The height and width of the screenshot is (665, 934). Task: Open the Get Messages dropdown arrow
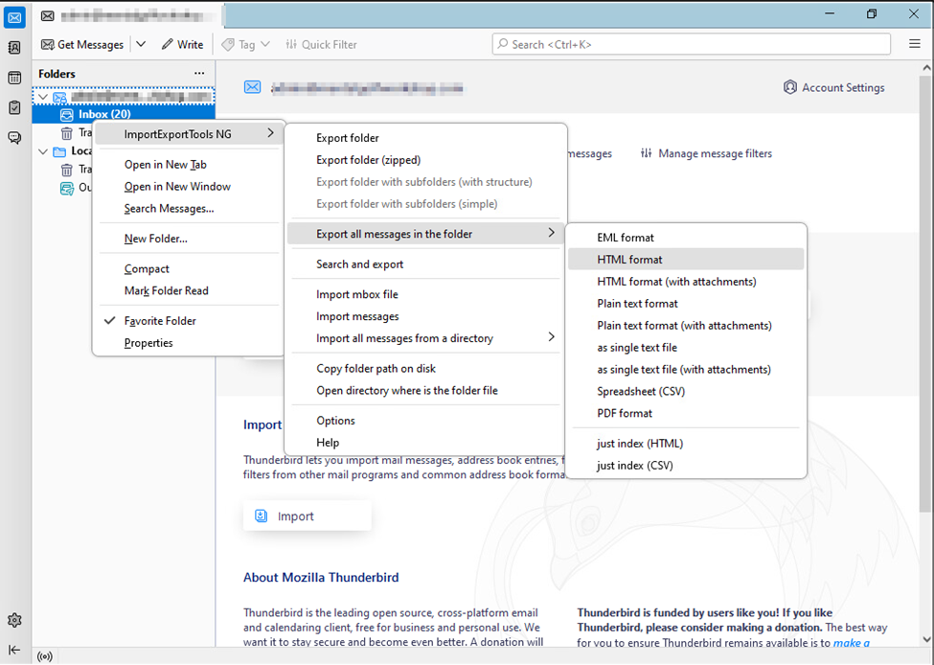tap(141, 45)
